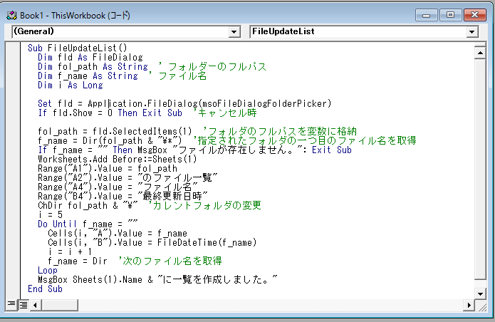The image size is (495, 322).
Task: Click the comment 'キャンセル時'
Action: coord(227,113)
